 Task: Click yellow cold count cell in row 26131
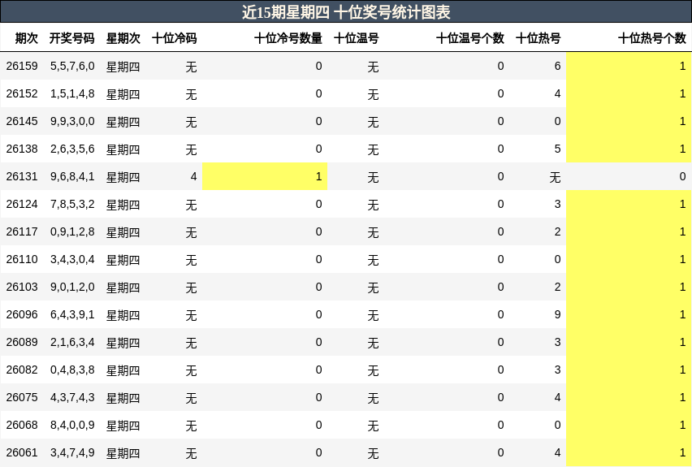(x=265, y=176)
